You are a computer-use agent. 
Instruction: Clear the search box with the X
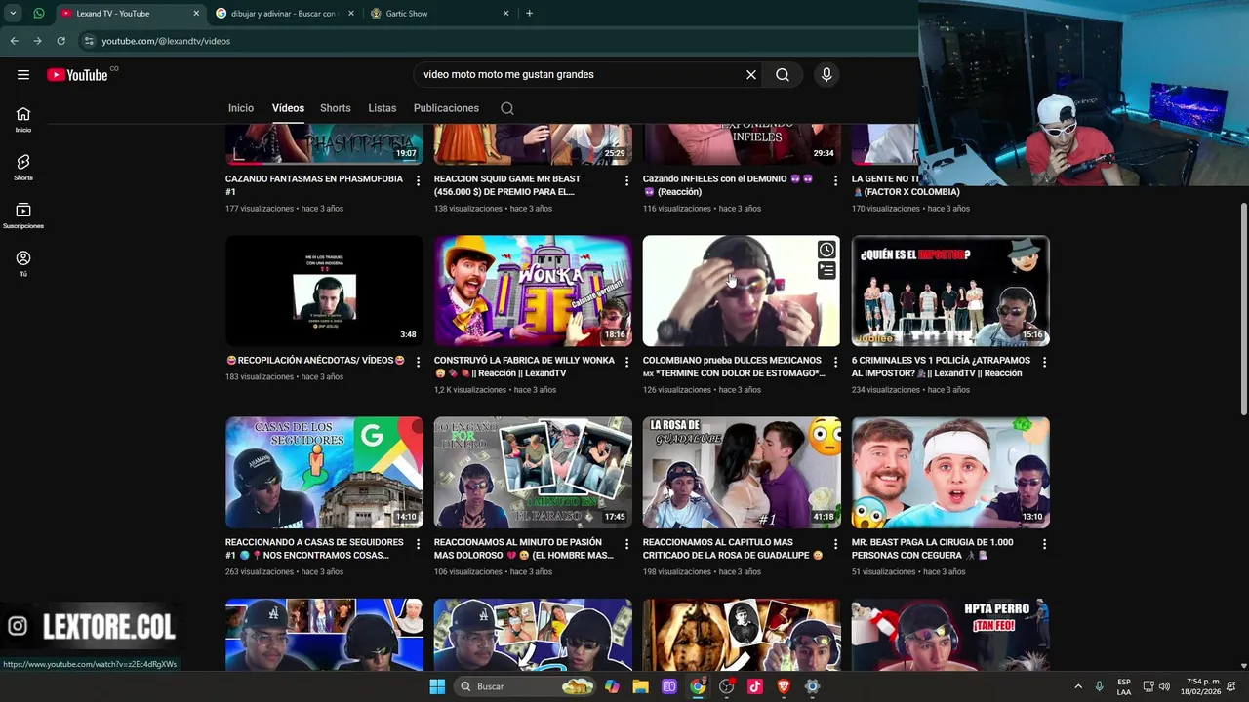pyautogui.click(x=751, y=75)
